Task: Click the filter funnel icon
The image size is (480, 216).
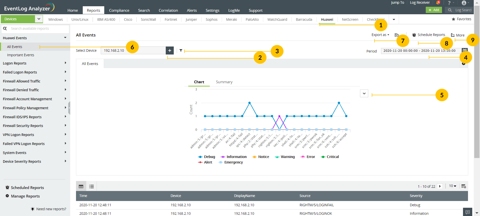Action: (181, 50)
